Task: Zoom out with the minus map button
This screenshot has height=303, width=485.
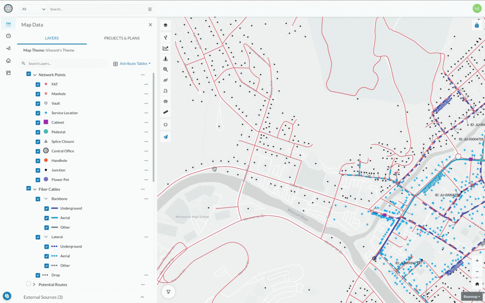Action: point(477,272)
